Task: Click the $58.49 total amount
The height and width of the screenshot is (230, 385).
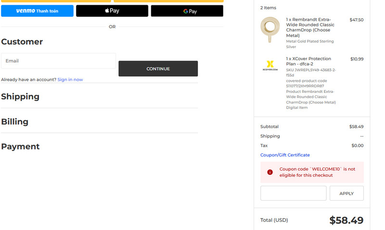Action: [x=346, y=220]
